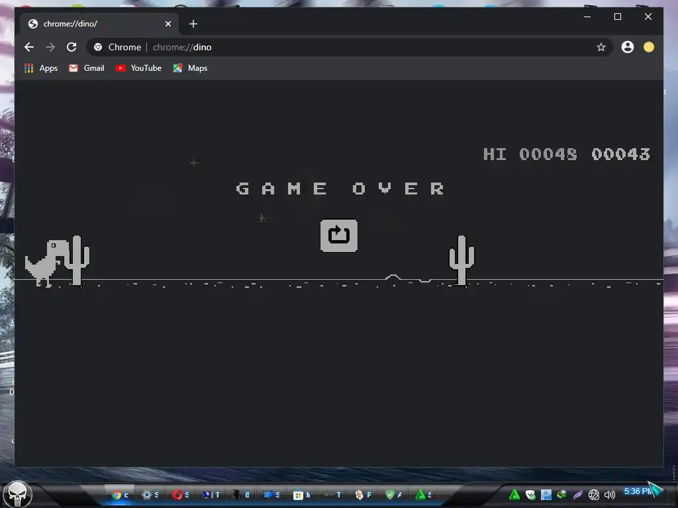Open the Gmail bookmark
Image resolution: width=678 pixels, height=508 pixels.
tap(87, 68)
